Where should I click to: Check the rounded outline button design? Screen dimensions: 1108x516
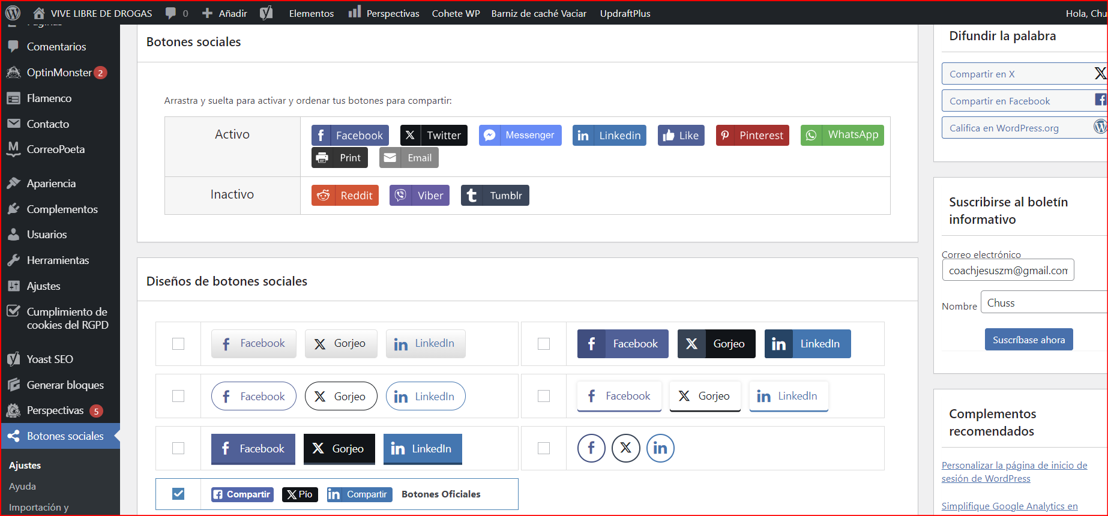[x=178, y=396]
